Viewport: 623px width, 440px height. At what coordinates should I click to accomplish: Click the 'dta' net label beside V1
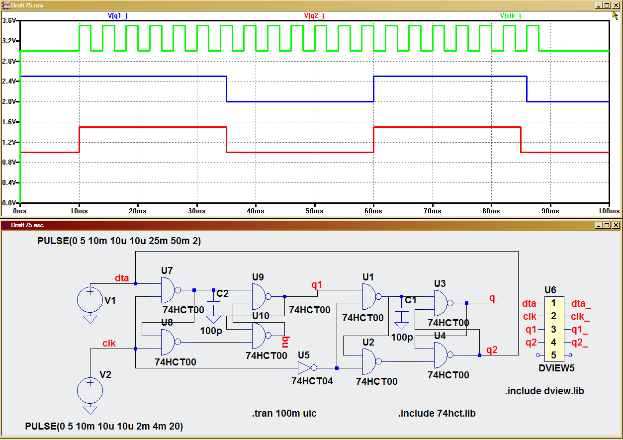pos(122,278)
